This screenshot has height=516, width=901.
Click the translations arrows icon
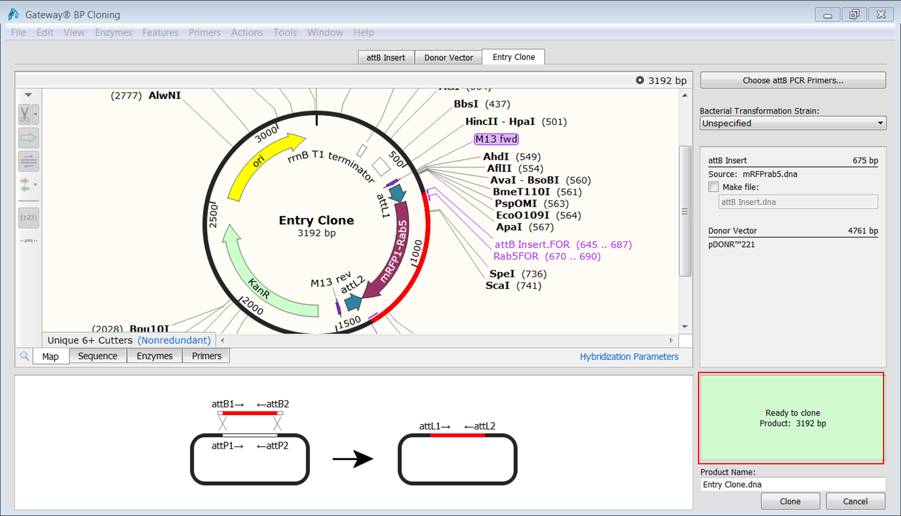pos(25,184)
